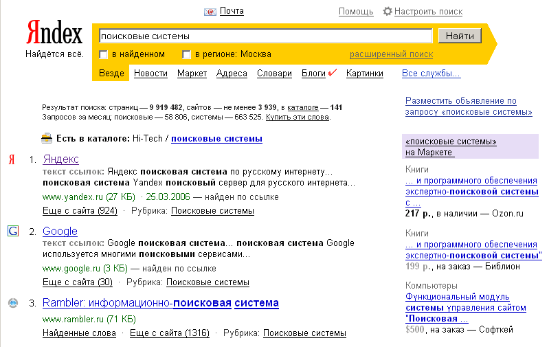The image size is (549, 347).
Task: Open the Настроить поиск link
Action: (429, 12)
